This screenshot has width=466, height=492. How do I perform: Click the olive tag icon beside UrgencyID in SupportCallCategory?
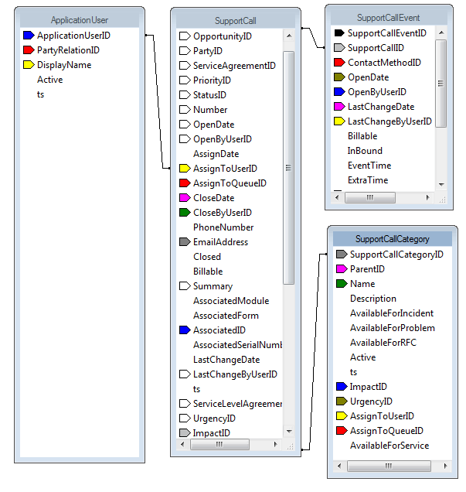(x=341, y=401)
